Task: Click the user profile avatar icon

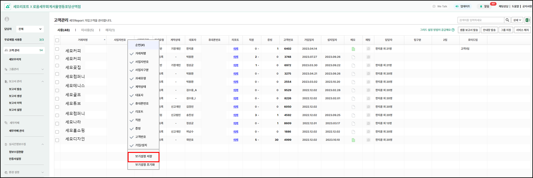Action: pyautogui.click(x=7, y=19)
